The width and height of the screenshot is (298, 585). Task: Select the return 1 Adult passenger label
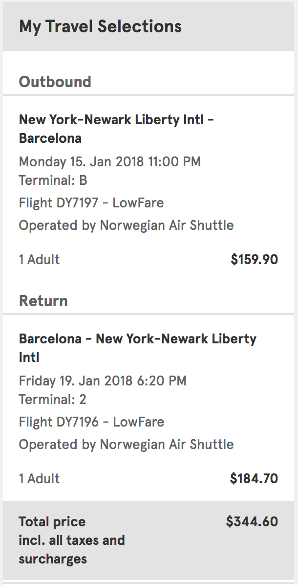click(39, 479)
